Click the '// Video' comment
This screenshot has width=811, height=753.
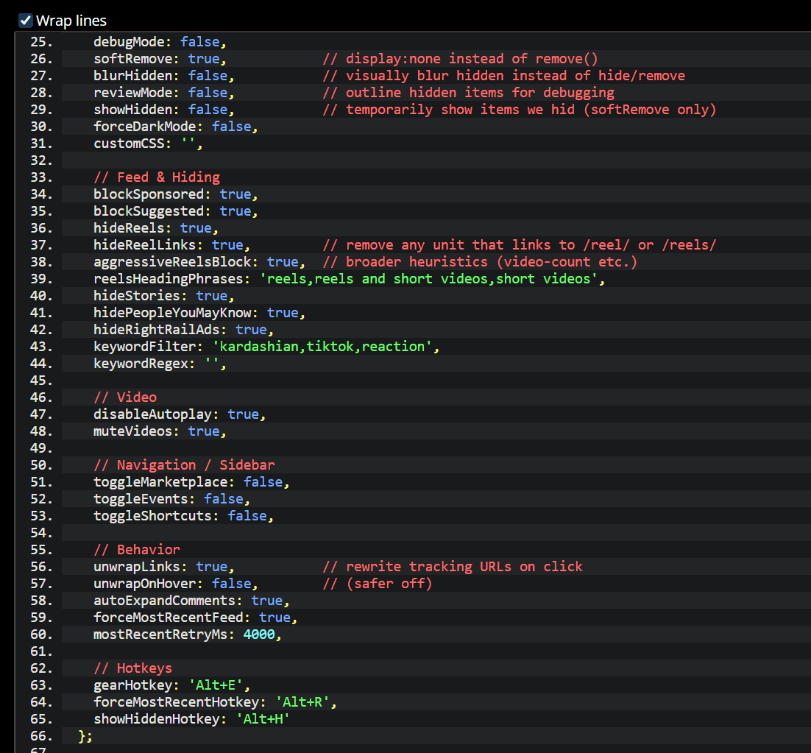click(x=125, y=397)
